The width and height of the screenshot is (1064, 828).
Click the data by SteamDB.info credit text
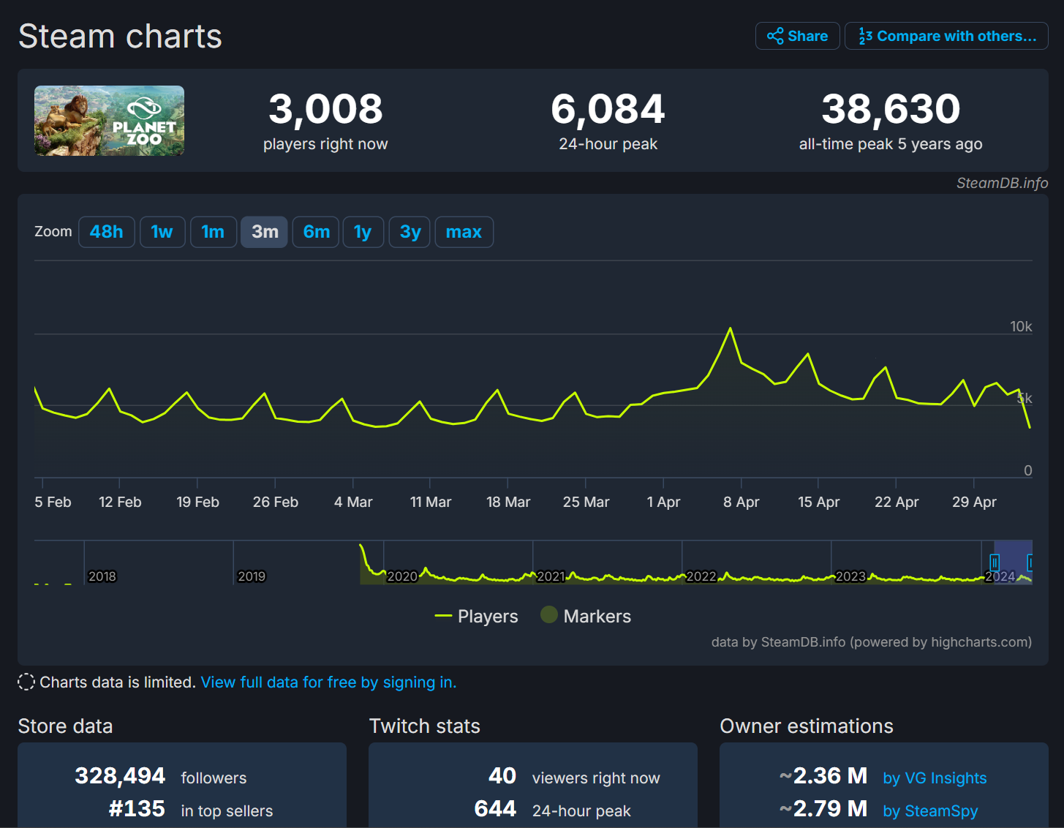tap(871, 642)
